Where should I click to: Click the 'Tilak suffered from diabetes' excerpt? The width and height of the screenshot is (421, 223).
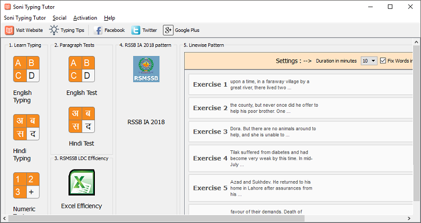point(272,158)
